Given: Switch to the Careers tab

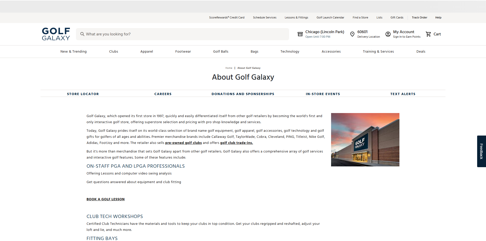Looking at the screenshot, I should pos(163,94).
